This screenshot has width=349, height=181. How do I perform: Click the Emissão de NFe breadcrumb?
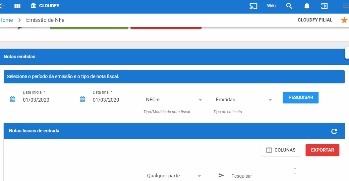pos(45,20)
